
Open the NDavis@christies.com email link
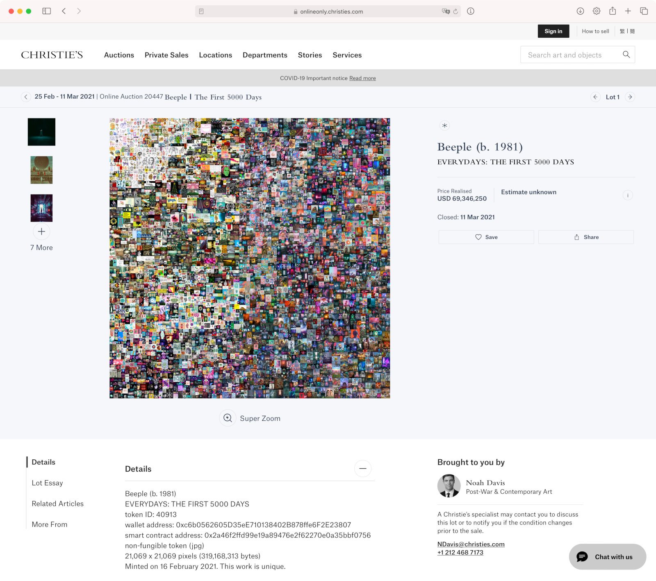471,544
